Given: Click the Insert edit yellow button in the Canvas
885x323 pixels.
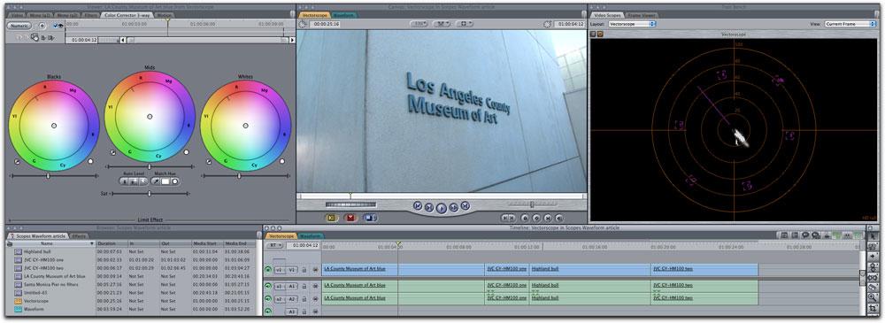Looking at the screenshot, I should coord(331,218).
